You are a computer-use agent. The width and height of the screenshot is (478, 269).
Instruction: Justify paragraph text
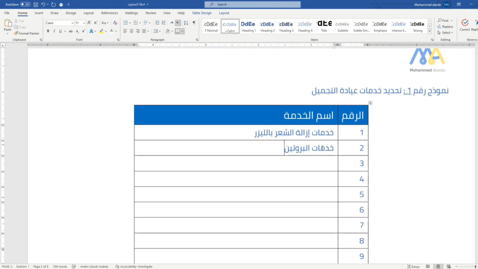coord(144,31)
